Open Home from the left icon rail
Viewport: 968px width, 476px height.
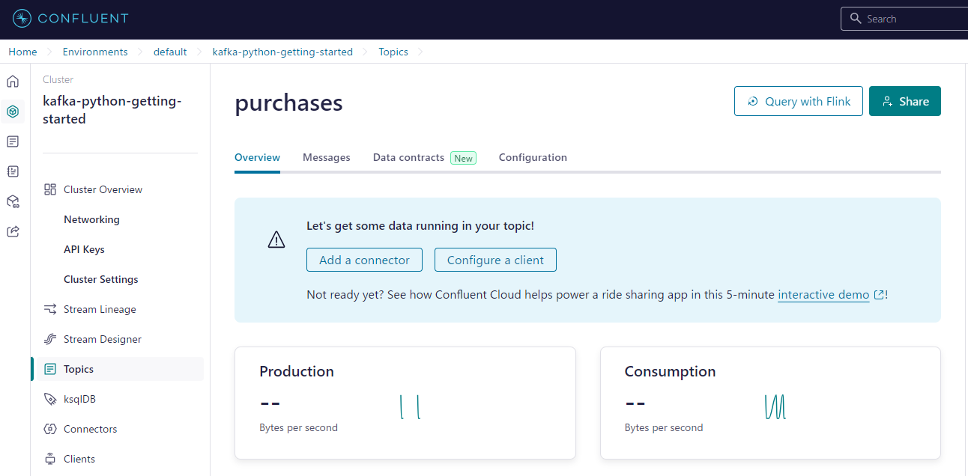[13, 82]
